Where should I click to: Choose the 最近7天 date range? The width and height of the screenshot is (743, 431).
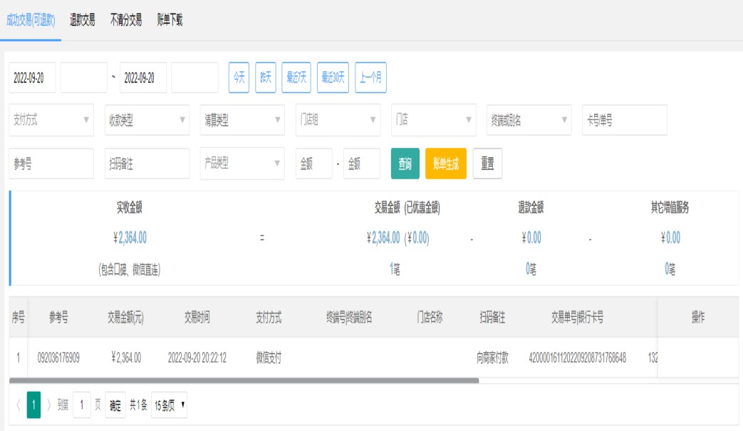click(x=296, y=78)
